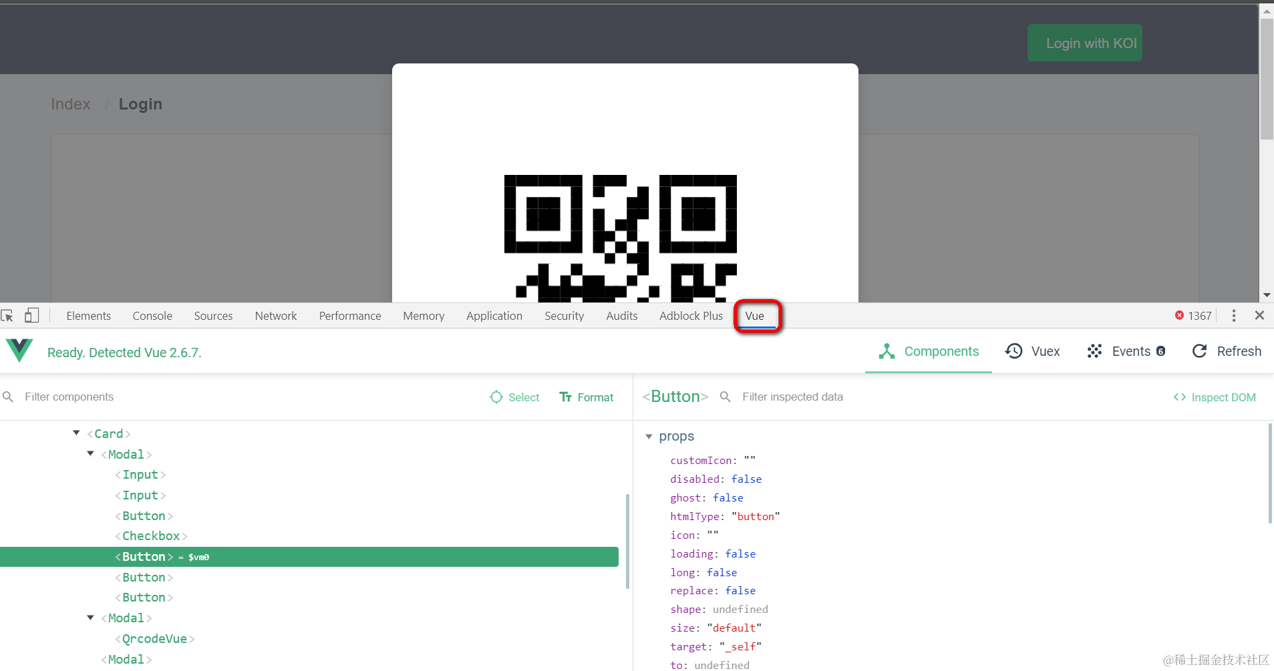Click the inspect element cursor icon
Screen dimensions: 1274x671
(7, 316)
